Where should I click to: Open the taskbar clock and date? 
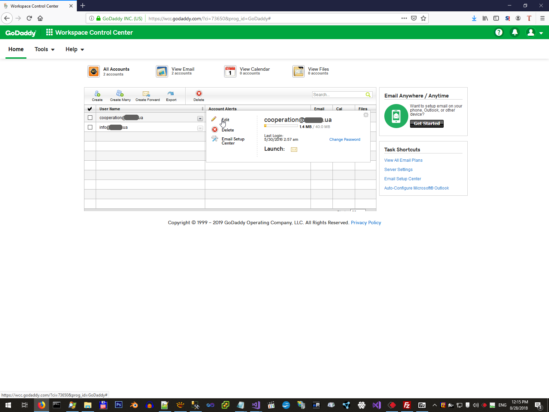pyautogui.click(x=519, y=405)
